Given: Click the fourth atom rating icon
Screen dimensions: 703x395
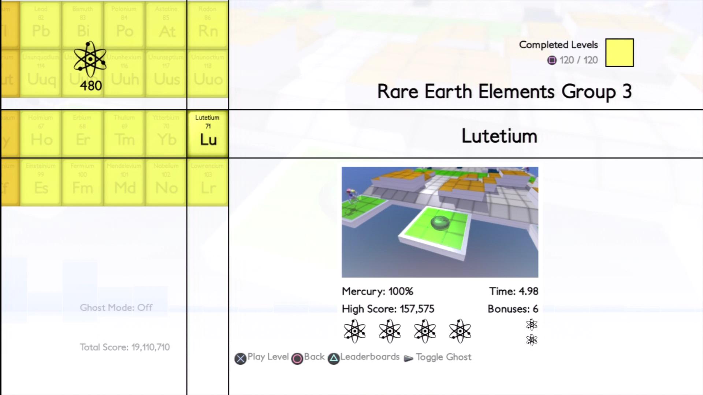Looking at the screenshot, I should pyautogui.click(x=460, y=331).
